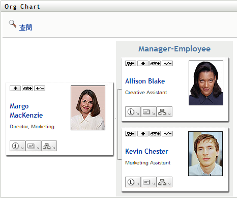Open the 查閱 lookup link
The height and width of the screenshot is (199, 237).
pos(25,27)
